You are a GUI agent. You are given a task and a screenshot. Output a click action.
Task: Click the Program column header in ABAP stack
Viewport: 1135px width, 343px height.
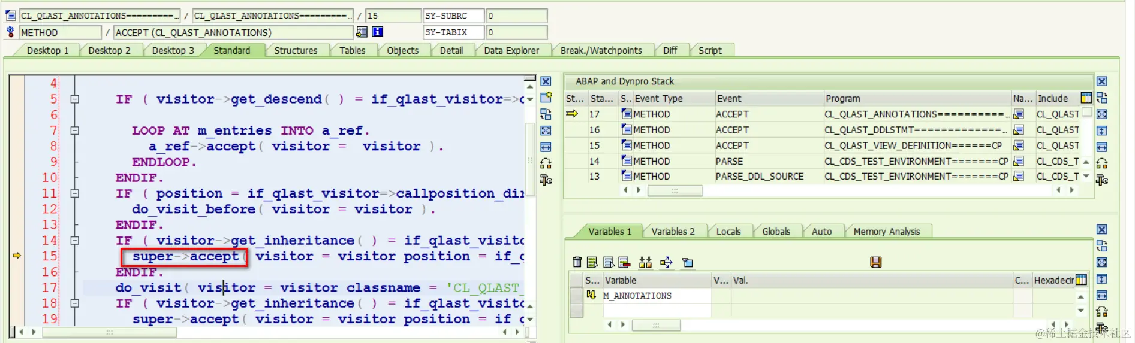tap(917, 98)
